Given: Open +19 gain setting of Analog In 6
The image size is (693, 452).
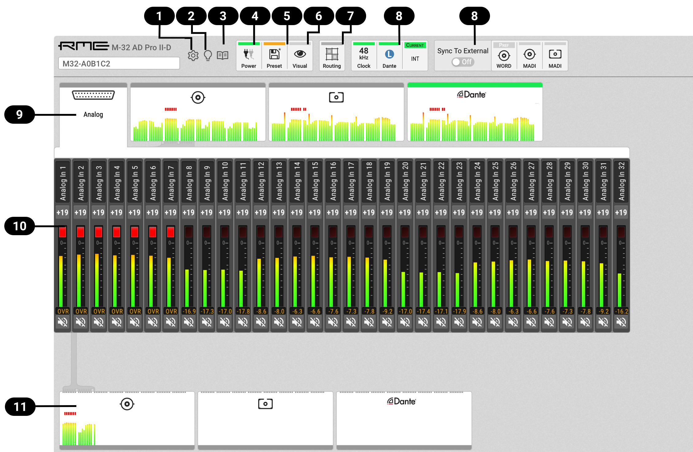Looking at the screenshot, I should tap(153, 213).
